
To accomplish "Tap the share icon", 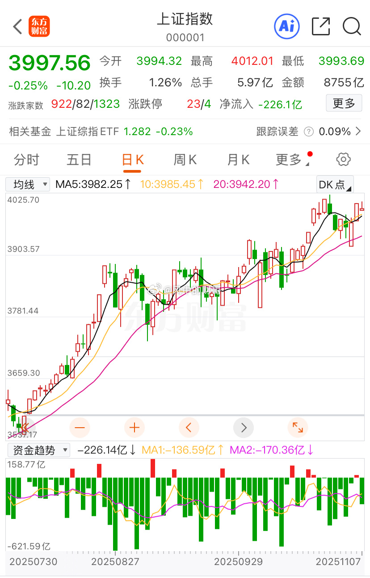I will (x=320, y=26).
